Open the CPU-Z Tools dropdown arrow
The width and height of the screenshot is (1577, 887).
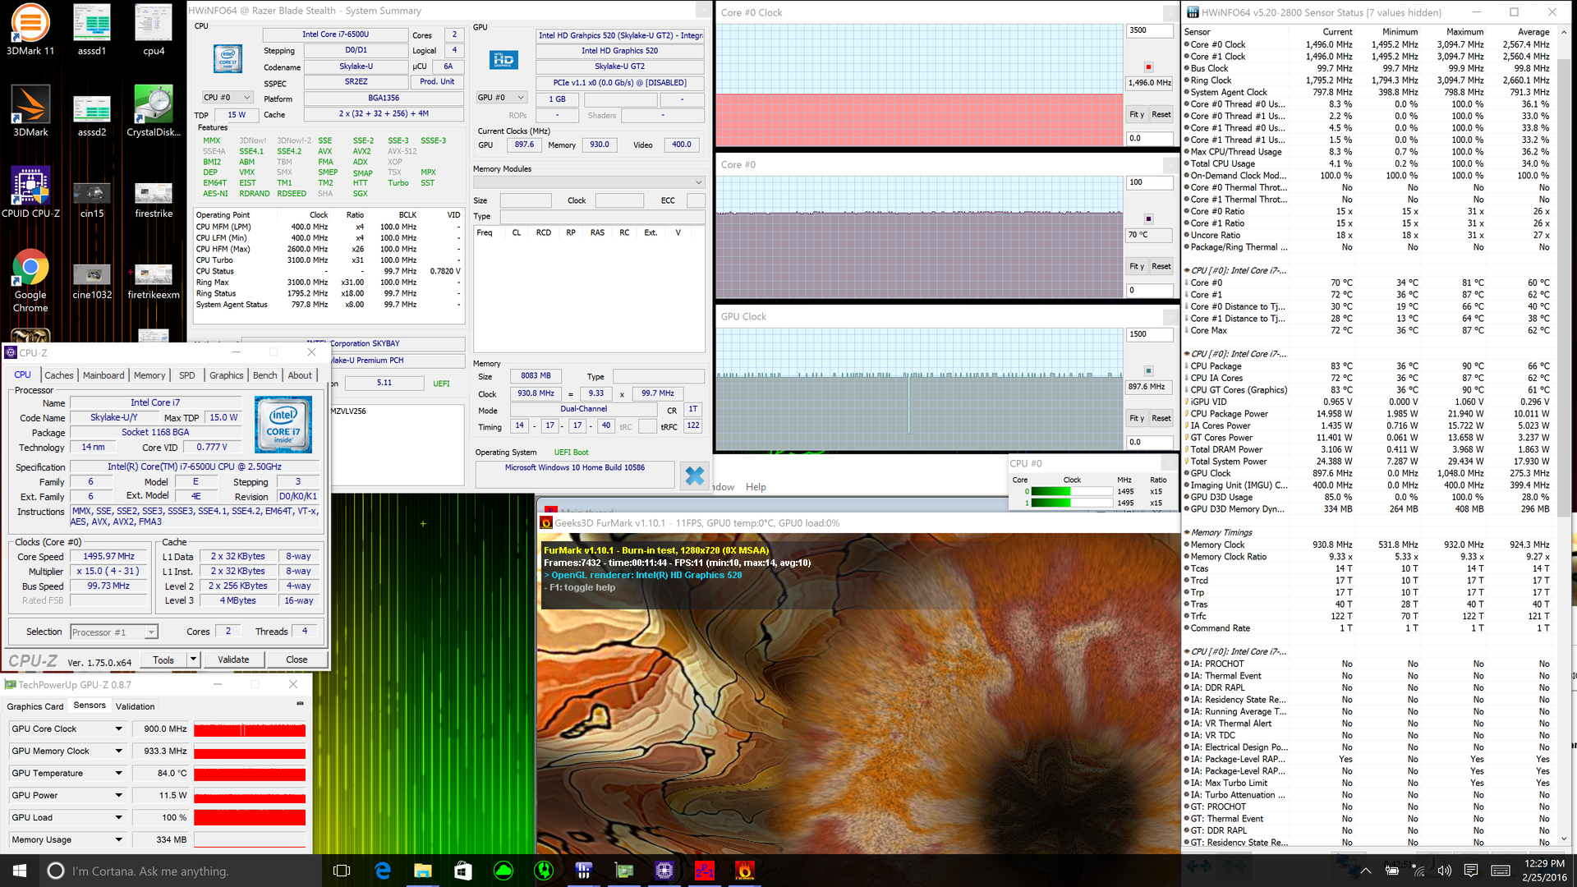pos(193,660)
